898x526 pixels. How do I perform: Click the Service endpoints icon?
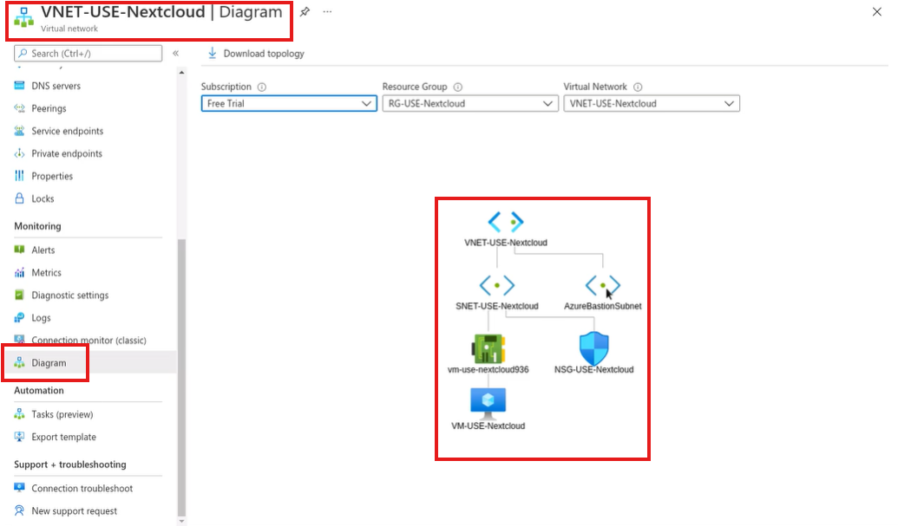19,131
